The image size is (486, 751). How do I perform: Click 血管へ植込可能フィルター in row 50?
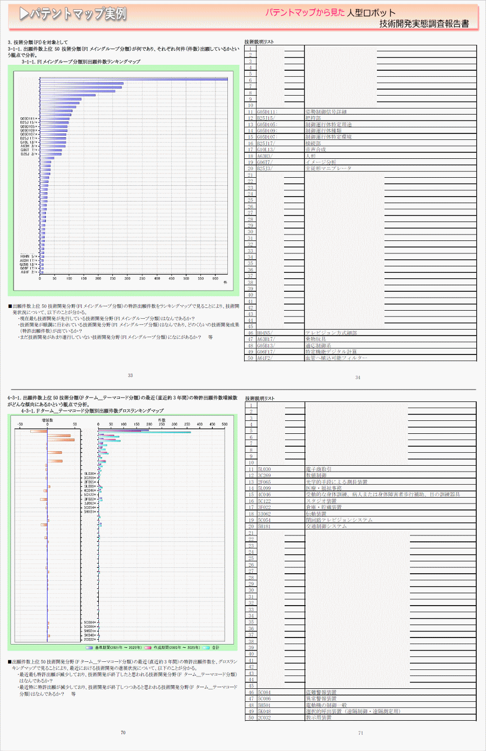[x=336, y=358]
